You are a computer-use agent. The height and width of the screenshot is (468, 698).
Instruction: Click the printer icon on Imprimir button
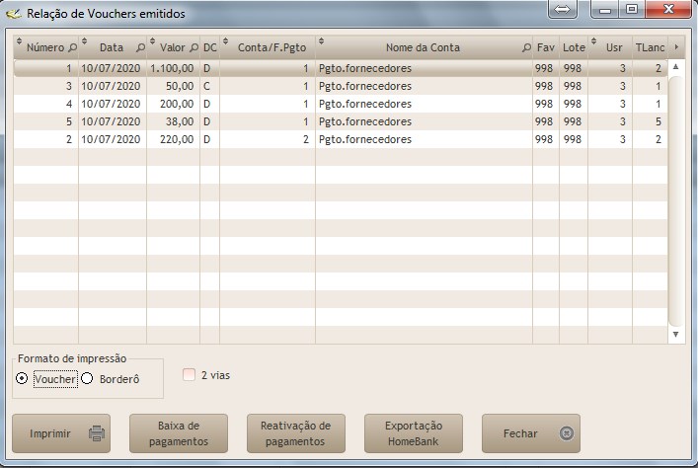[96, 433]
